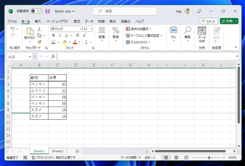Select the ホーム ribbon tab
This screenshot has width=245, height=166.
26,21
